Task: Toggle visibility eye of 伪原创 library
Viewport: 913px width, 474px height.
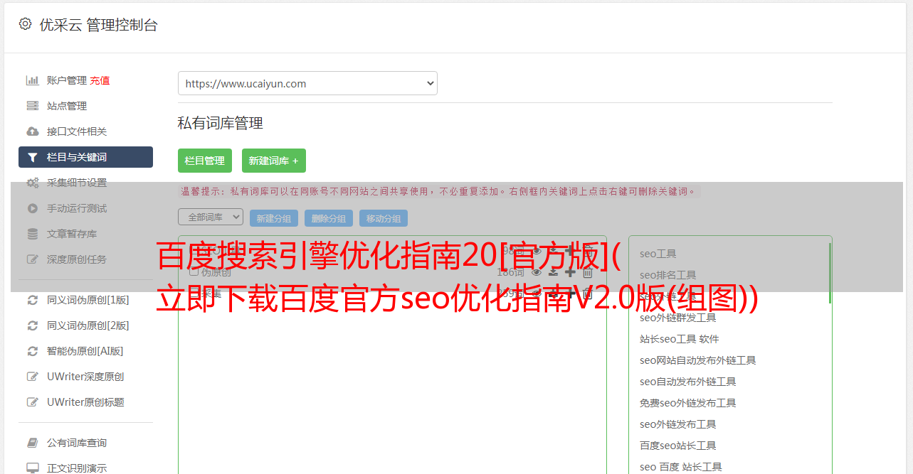Action: click(537, 272)
